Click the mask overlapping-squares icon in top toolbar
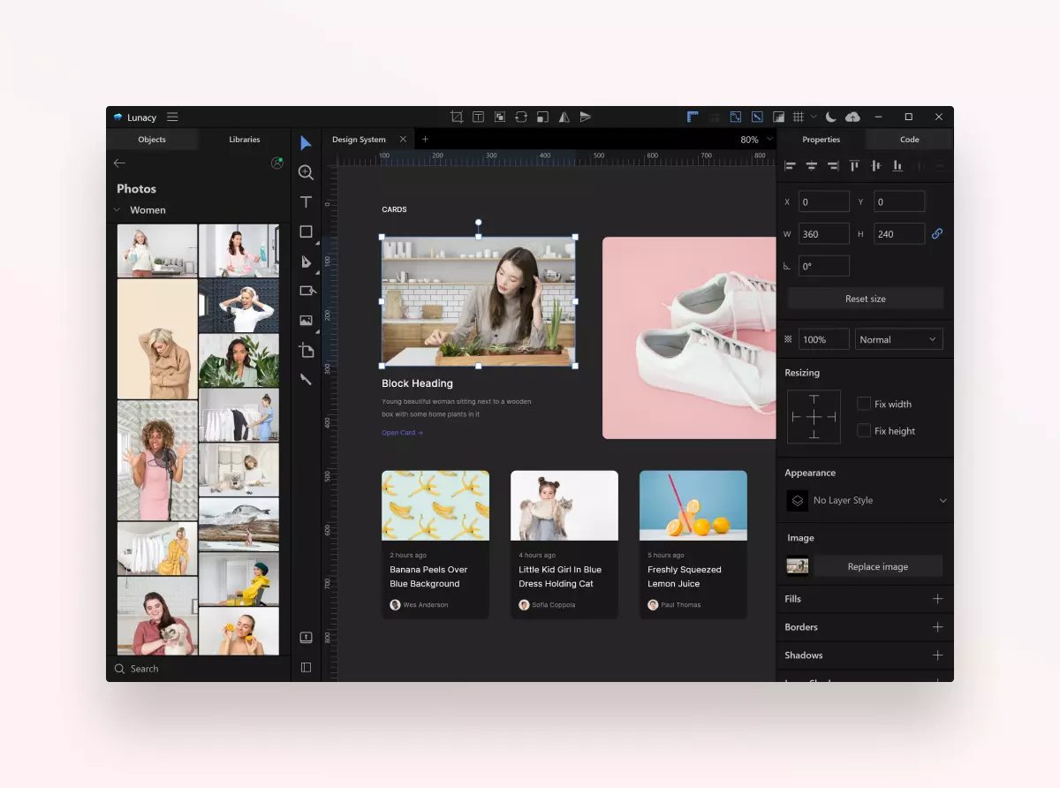 (x=500, y=117)
